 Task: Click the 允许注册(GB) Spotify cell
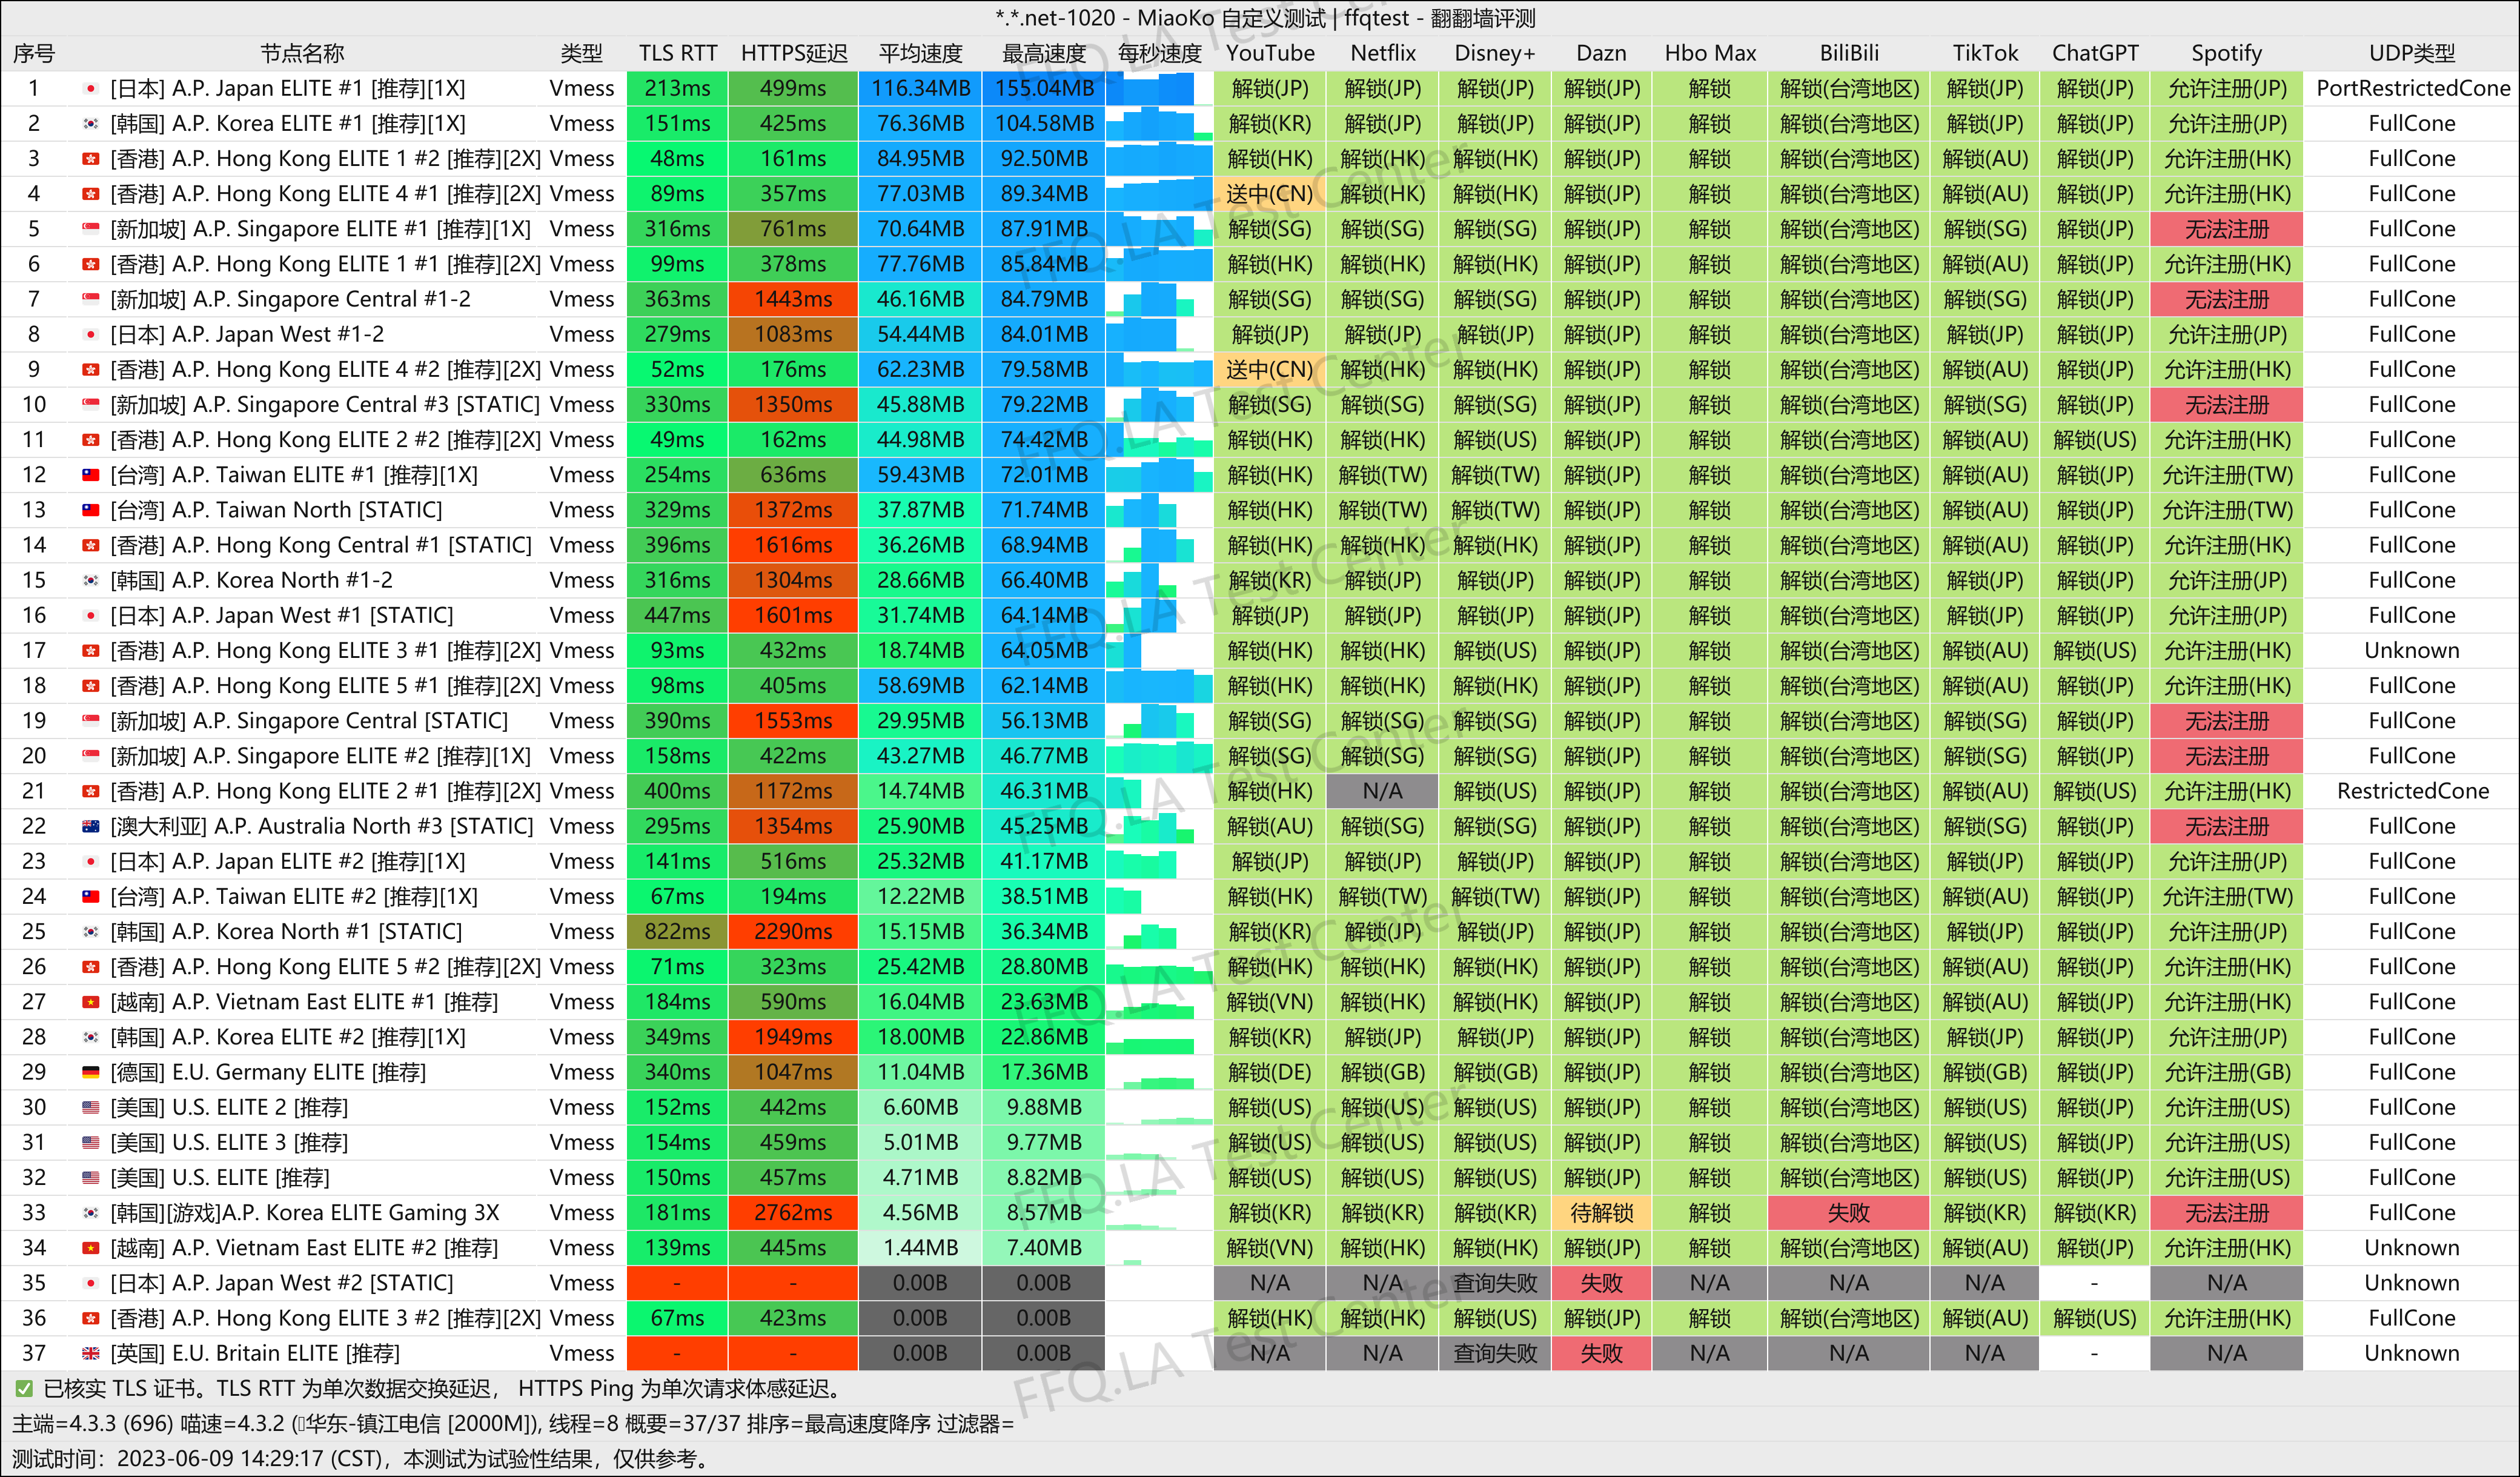coord(2226,1072)
